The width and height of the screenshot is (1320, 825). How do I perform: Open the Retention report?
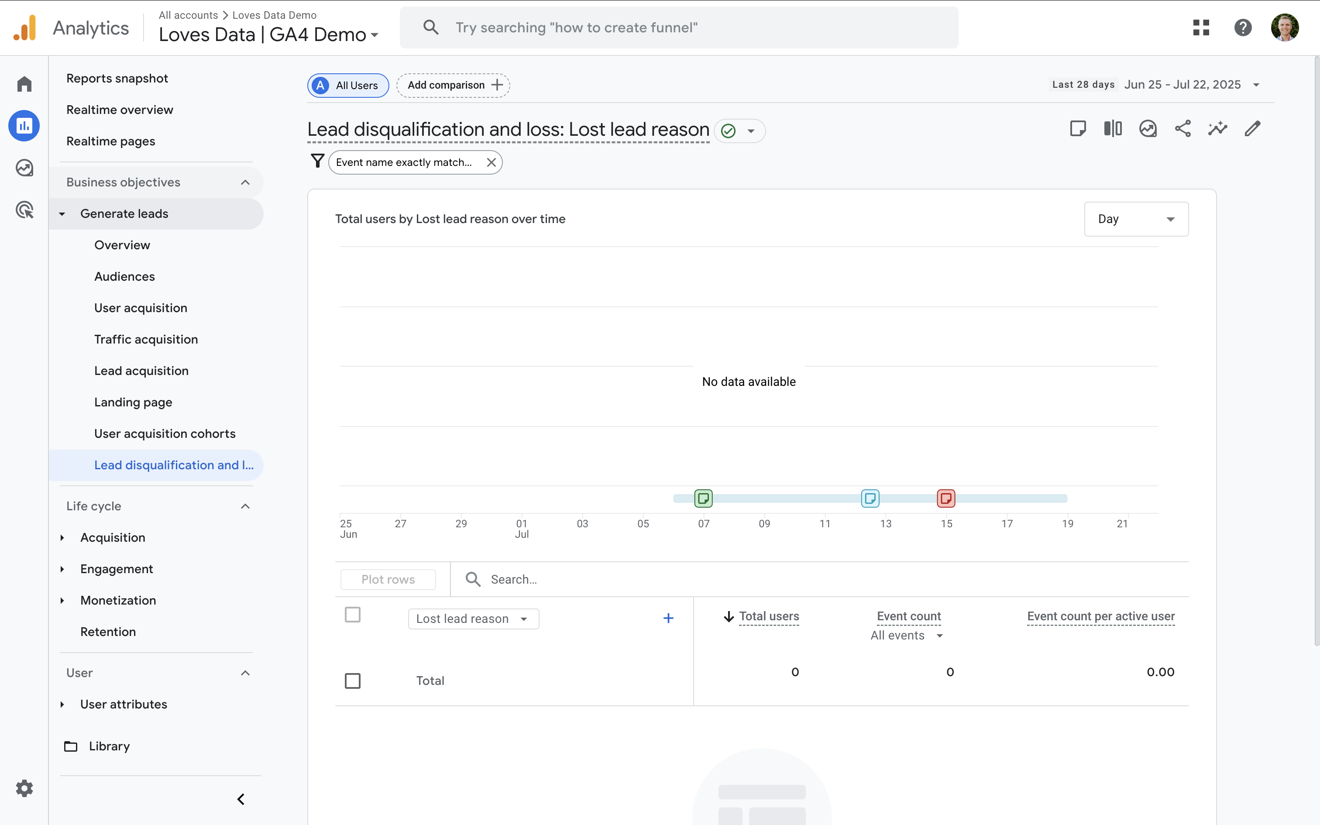108,632
